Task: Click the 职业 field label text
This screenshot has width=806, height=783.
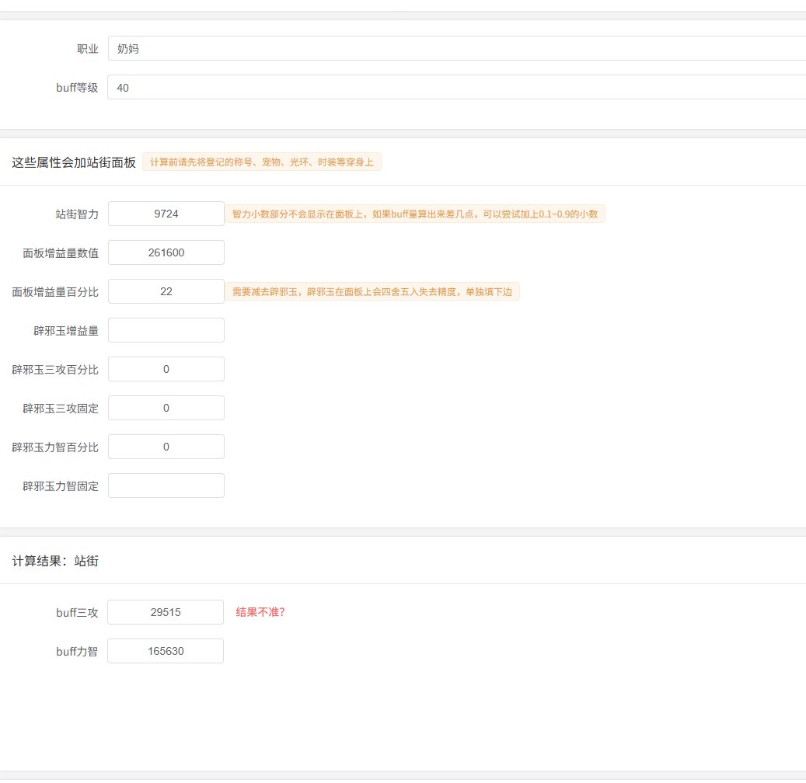Action: click(87, 49)
